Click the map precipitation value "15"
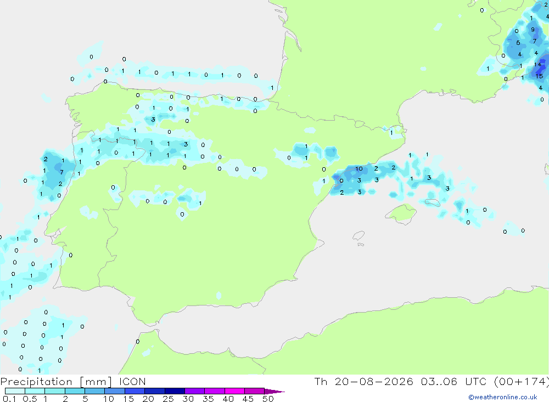Image resolution: width=549 pixels, height=402 pixels. (539, 76)
